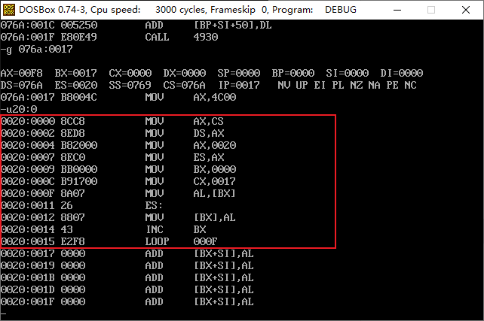The height and width of the screenshot is (321, 484).
Task: Click address 0020:001B ADD line
Action: [127, 277]
